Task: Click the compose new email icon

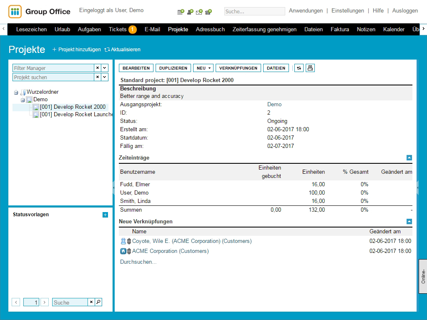Action: pos(199,12)
